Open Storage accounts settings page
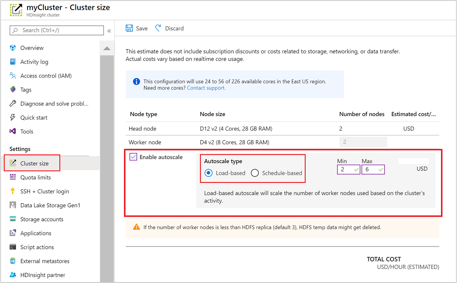 coord(42,219)
